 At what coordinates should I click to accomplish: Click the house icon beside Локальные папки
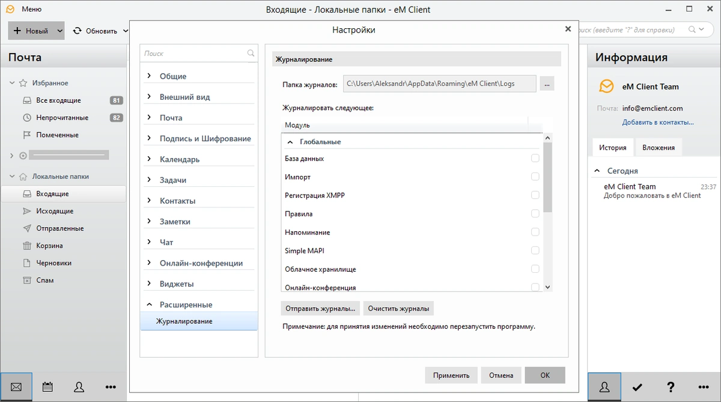tap(23, 177)
